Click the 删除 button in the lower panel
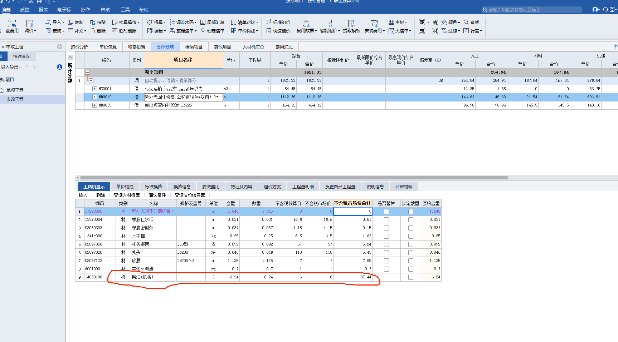Viewport: 618px width, 342px height. 101,195
